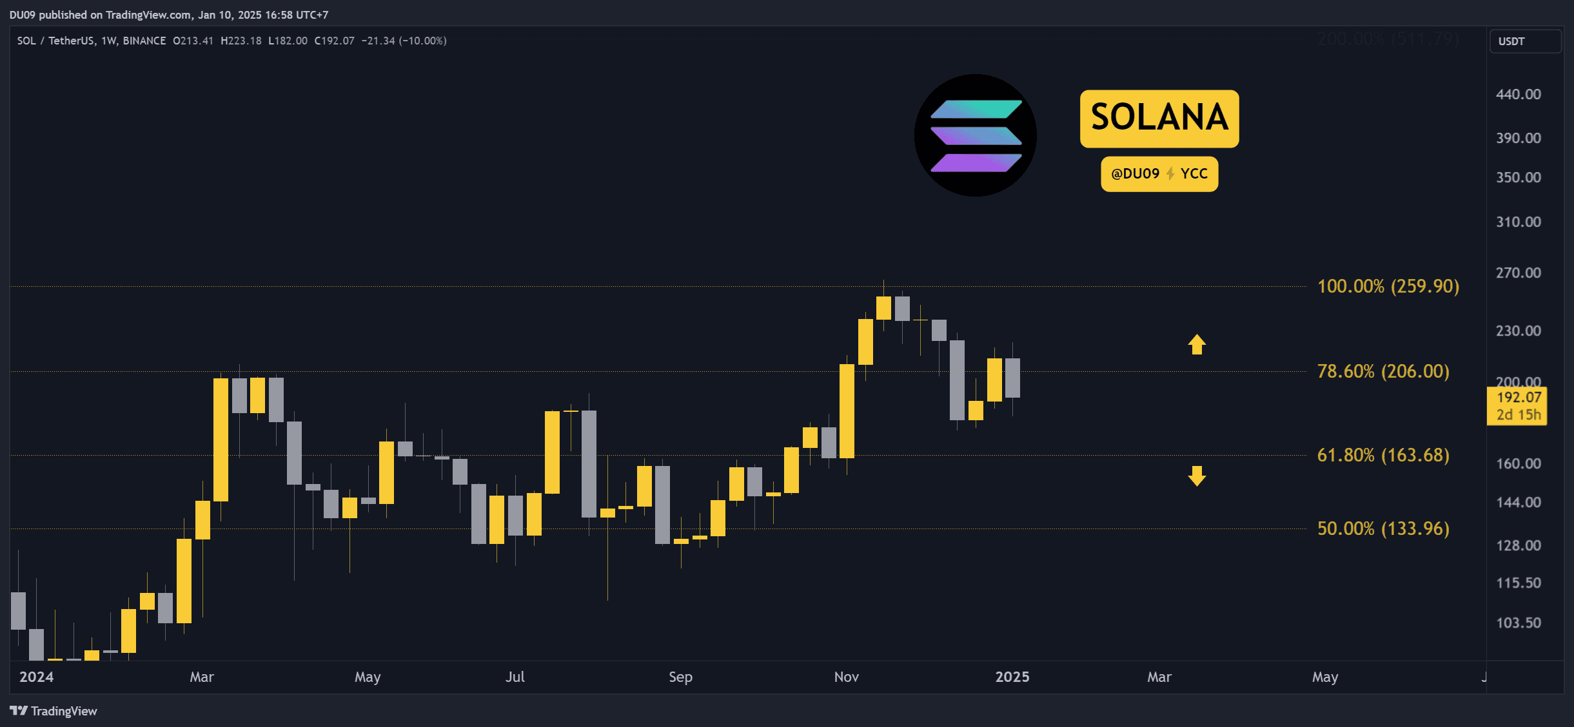Click the Solana logo icon
The width and height of the screenshot is (1574, 727).
coord(975,135)
